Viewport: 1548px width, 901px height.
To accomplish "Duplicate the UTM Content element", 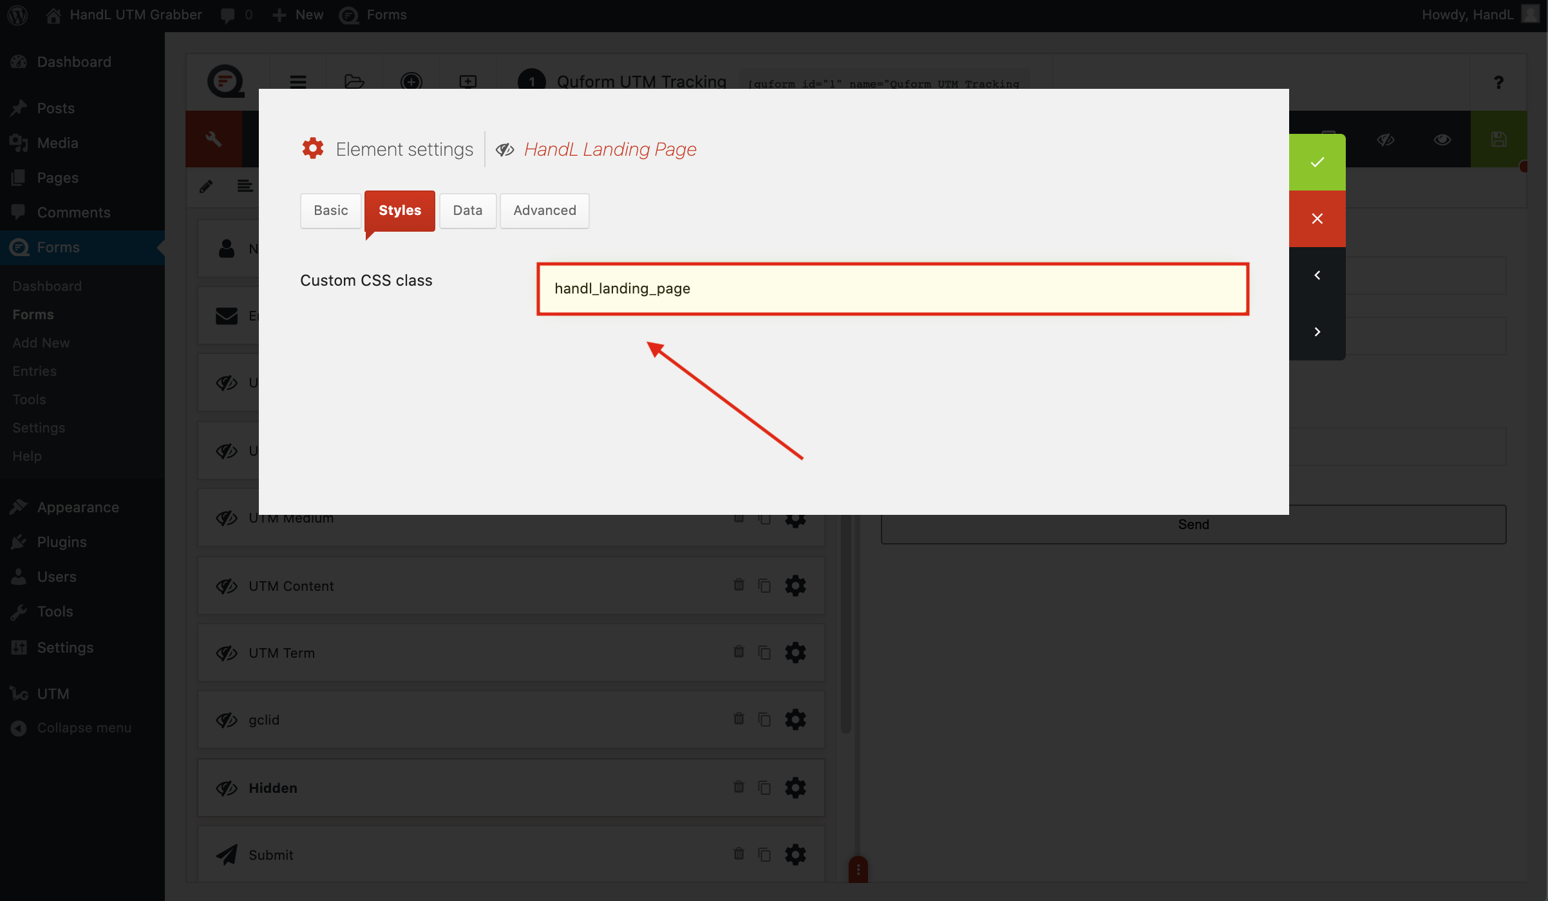I will 764,586.
